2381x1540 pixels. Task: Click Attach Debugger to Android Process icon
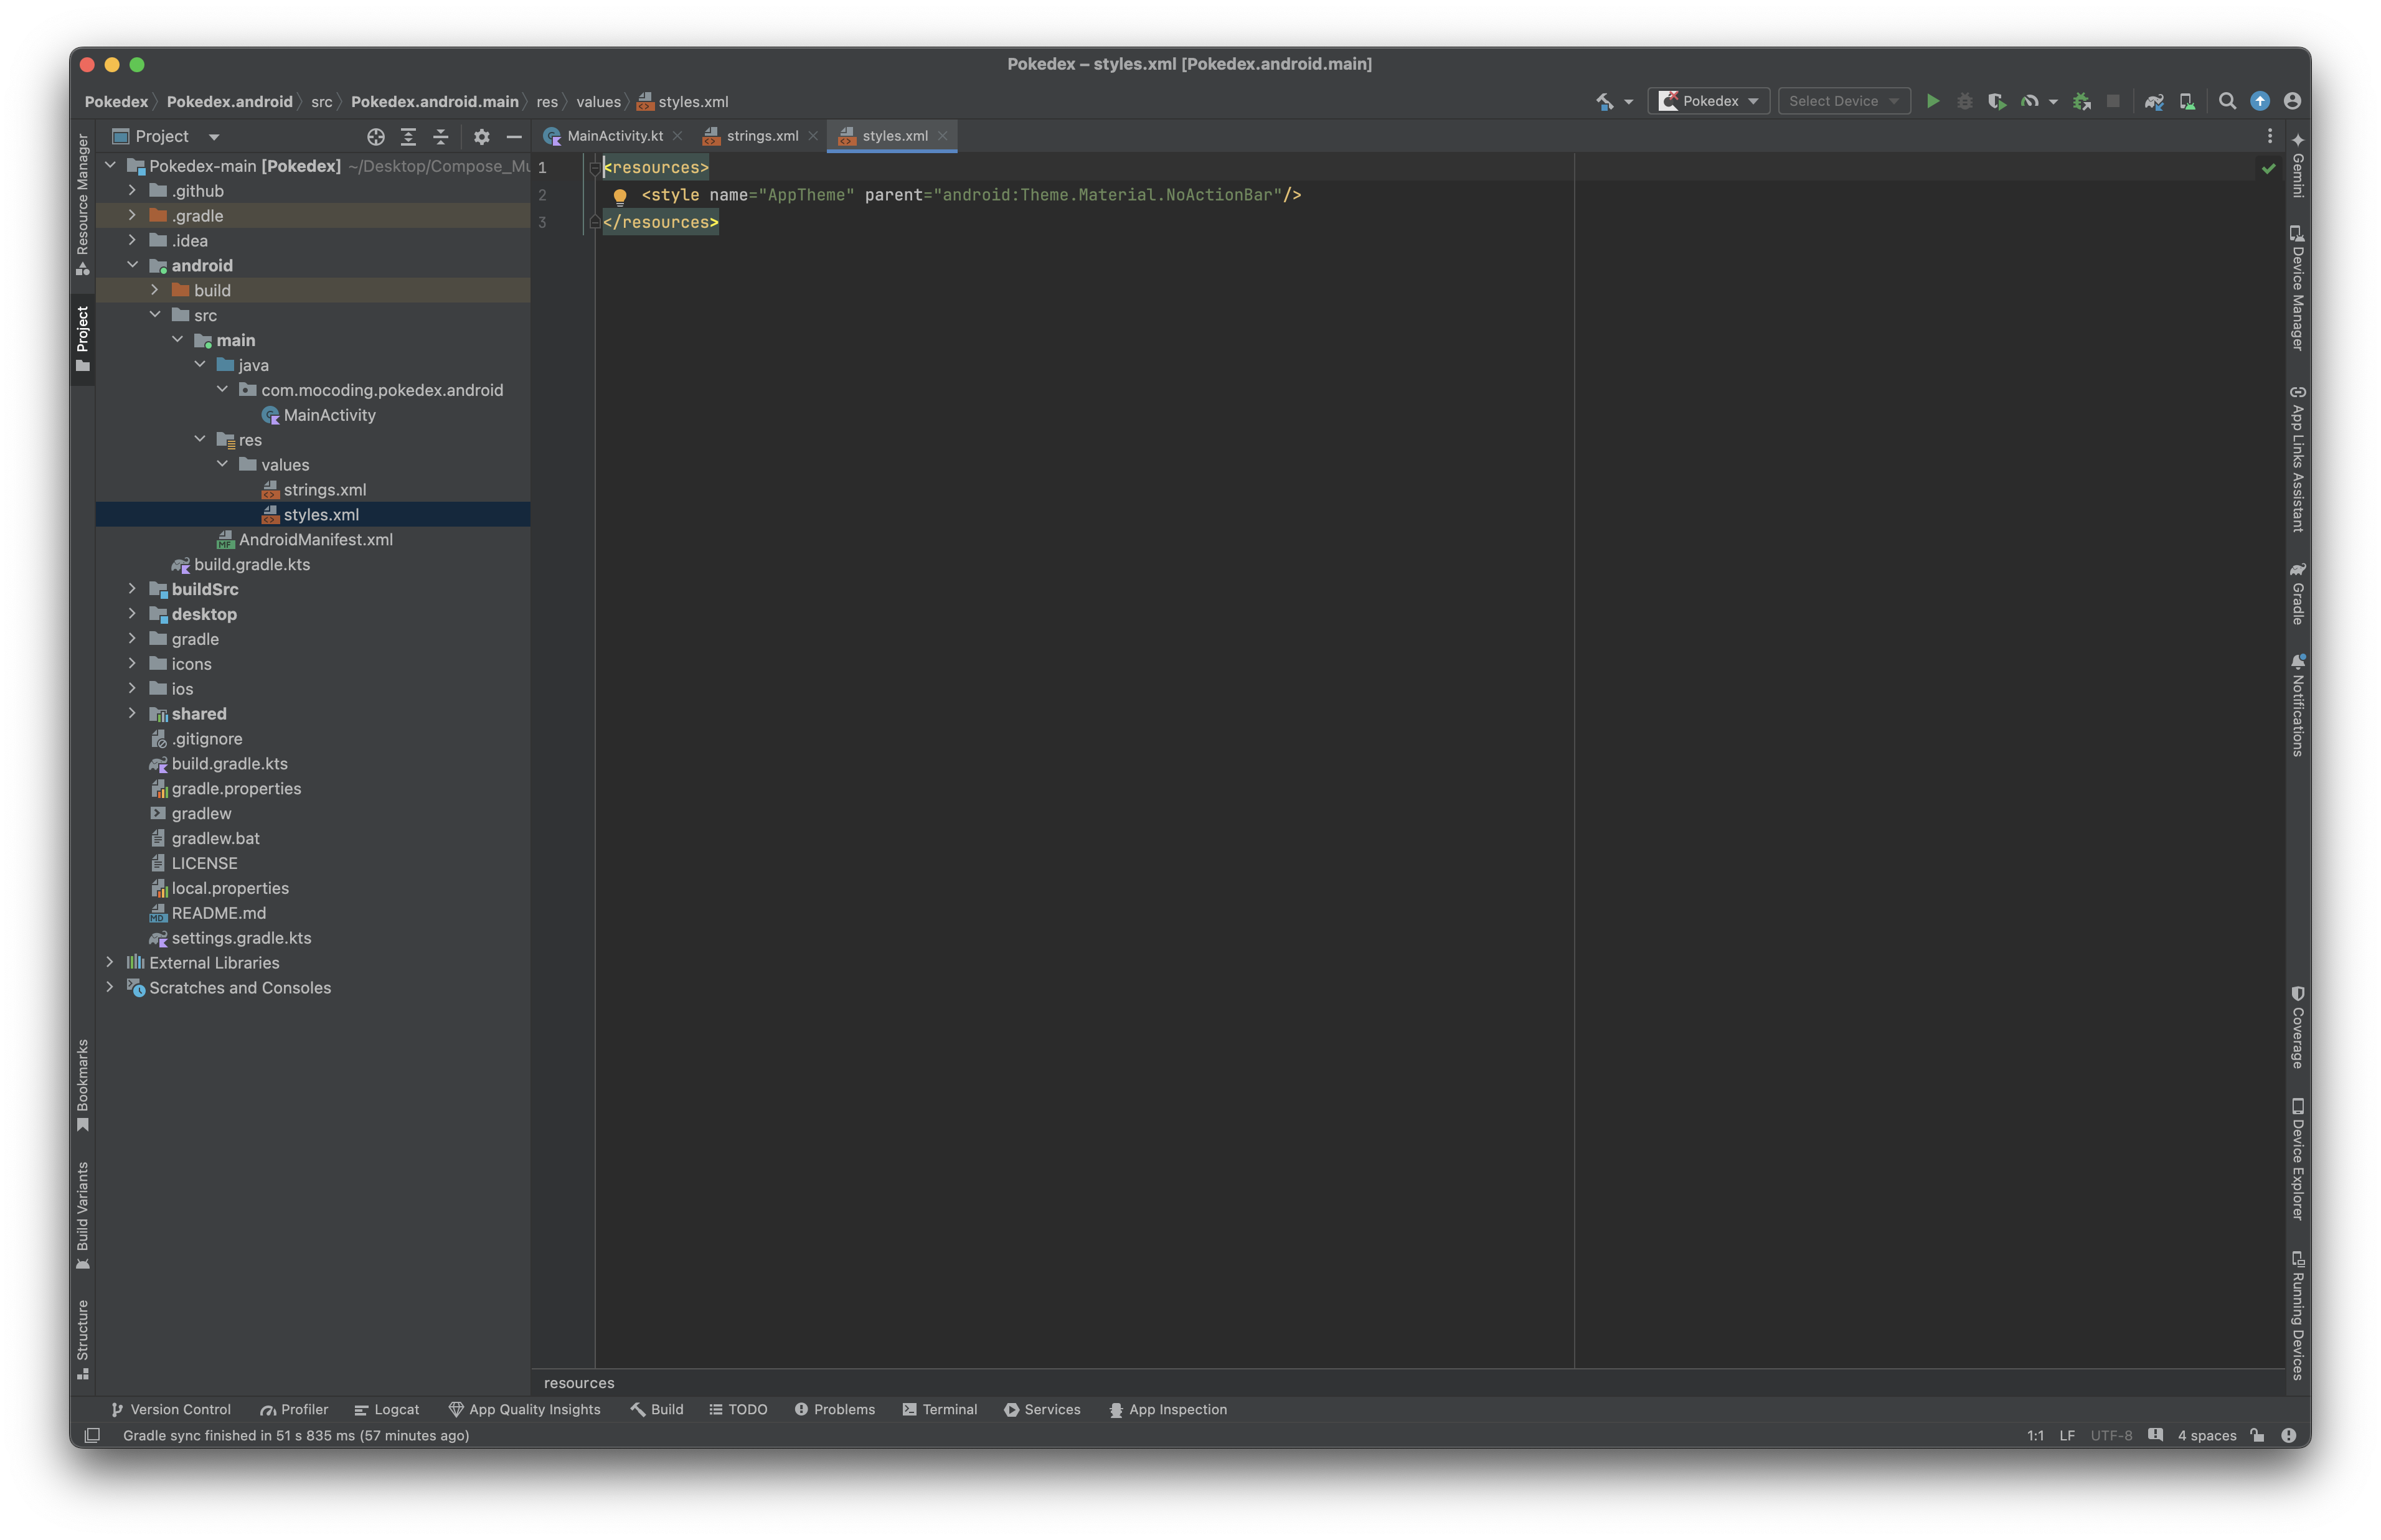click(x=2081, y=101)
